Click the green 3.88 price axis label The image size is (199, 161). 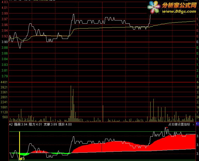pyautogui.click(x=5, y=48)
